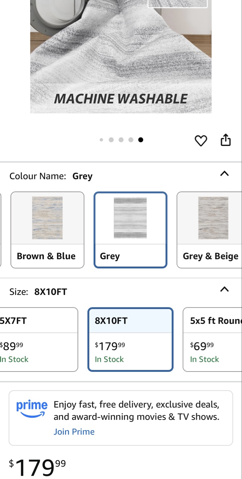The height and width of the screenshot is (479, 242).
Task: Select the third image carousel dot
Action: [121, 140]
